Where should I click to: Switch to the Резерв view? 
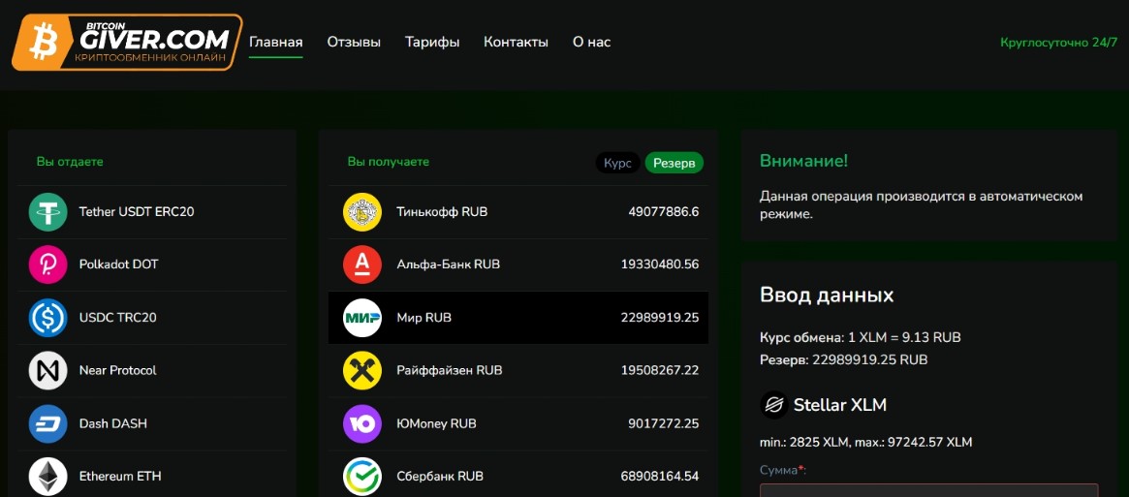(x=674, y=163)
